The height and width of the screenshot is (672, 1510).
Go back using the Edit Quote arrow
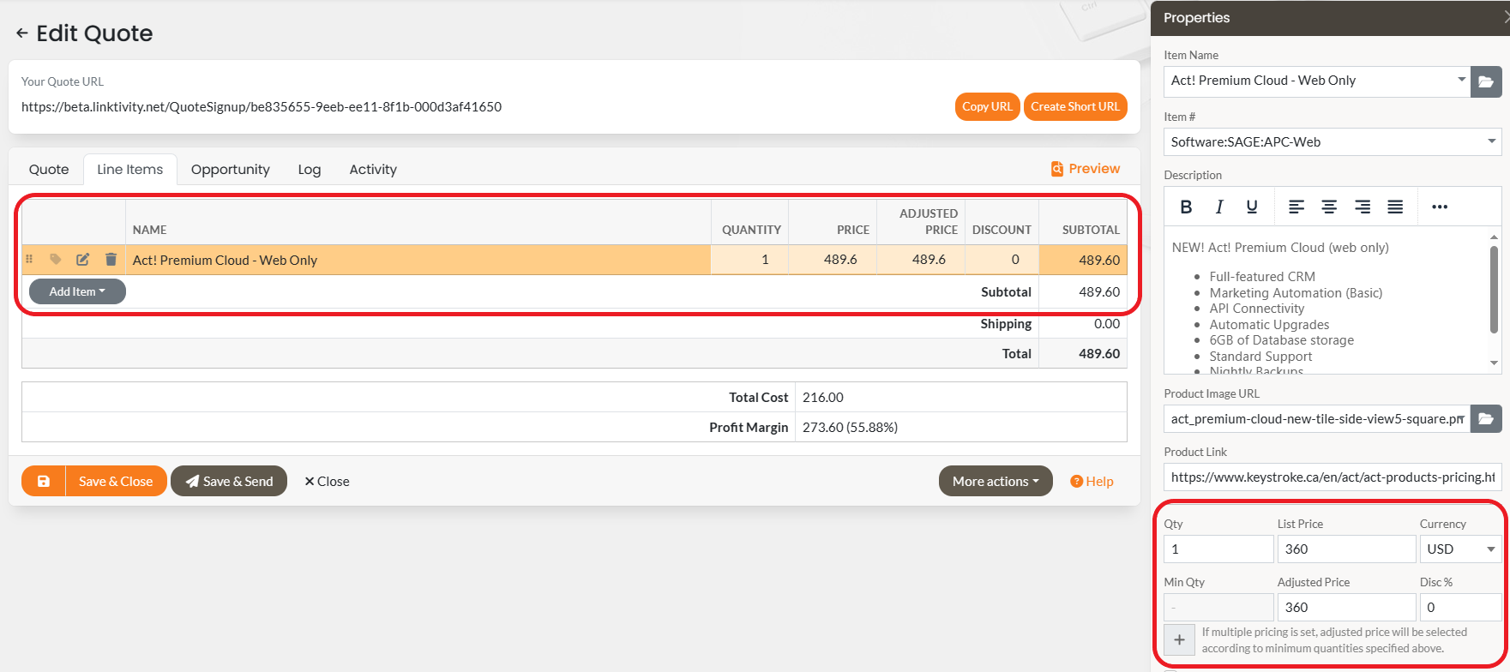coord(22,33)
